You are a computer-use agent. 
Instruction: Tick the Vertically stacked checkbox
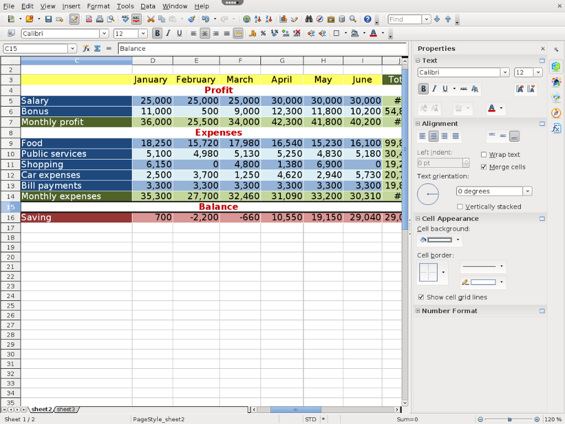[460, 207]
